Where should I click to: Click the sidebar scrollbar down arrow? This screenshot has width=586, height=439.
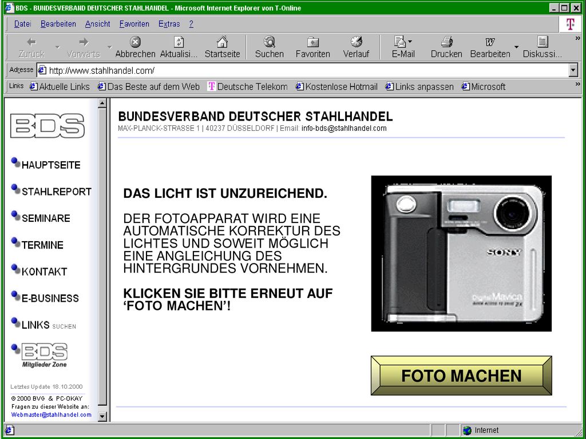[x=102, y=416]
